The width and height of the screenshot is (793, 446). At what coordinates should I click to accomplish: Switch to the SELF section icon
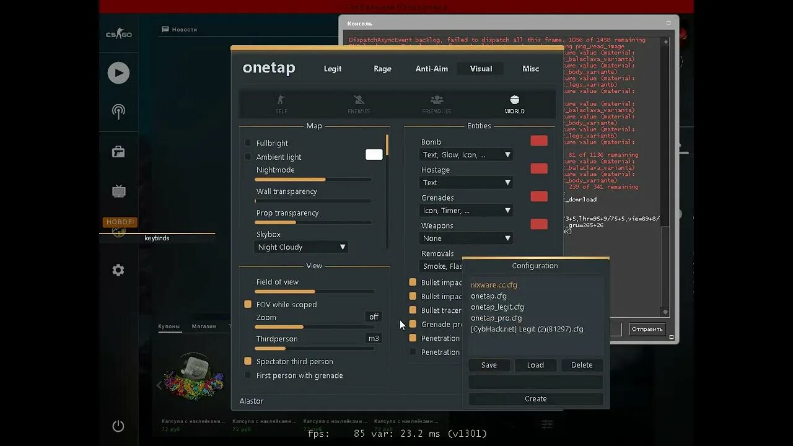pyautogui.click(x=281, y=104)
